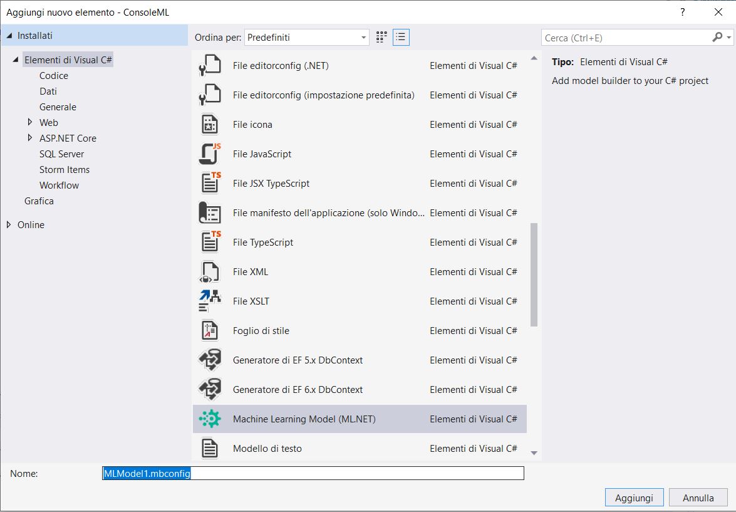This screenshot has height=512, width=736.
Task: Click the File editorconfig (.NET) icon
Action: point(209,65)
